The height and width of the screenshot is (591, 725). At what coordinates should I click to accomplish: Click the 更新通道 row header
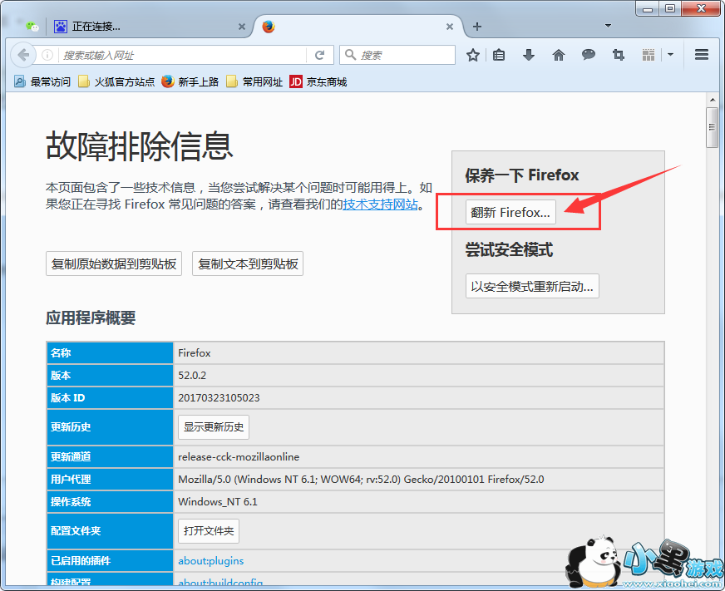pyautogui.click(x=110, y=456)
